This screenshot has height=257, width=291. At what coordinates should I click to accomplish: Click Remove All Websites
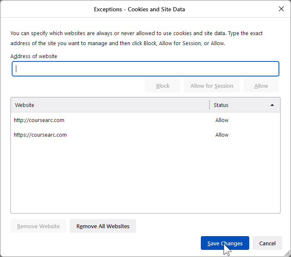[103, 226]
